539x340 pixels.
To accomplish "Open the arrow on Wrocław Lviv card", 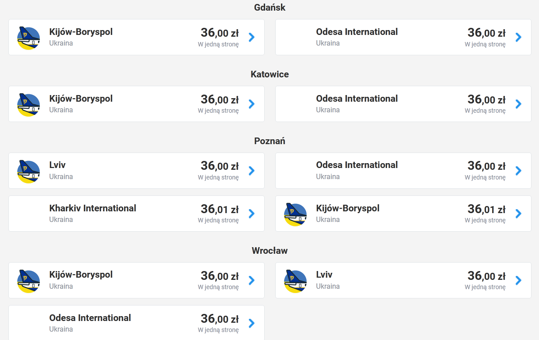I will tap(518, 280).
